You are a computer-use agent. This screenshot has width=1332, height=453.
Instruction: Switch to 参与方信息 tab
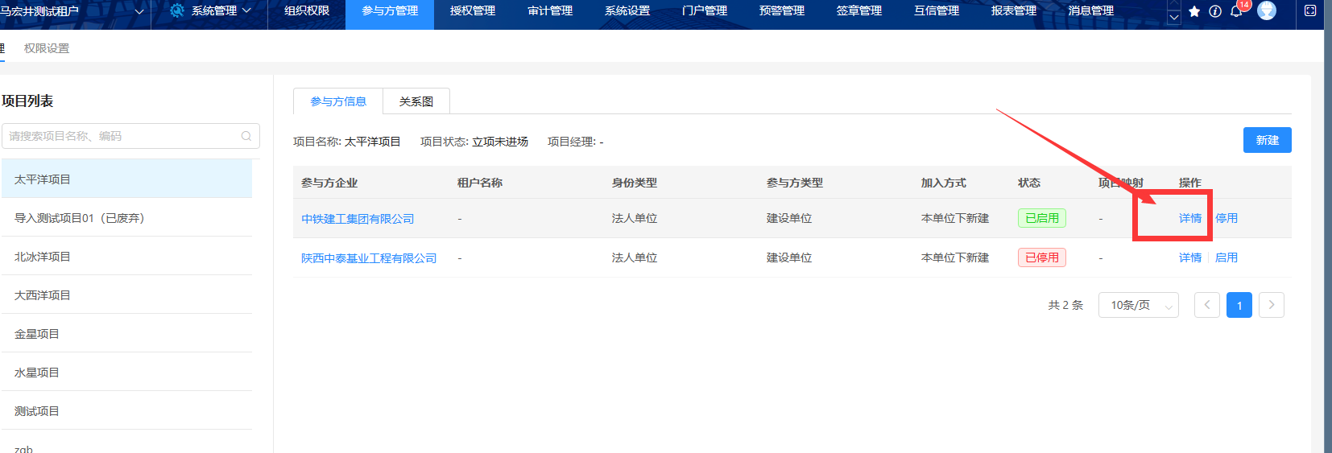(x=338, y=101)
